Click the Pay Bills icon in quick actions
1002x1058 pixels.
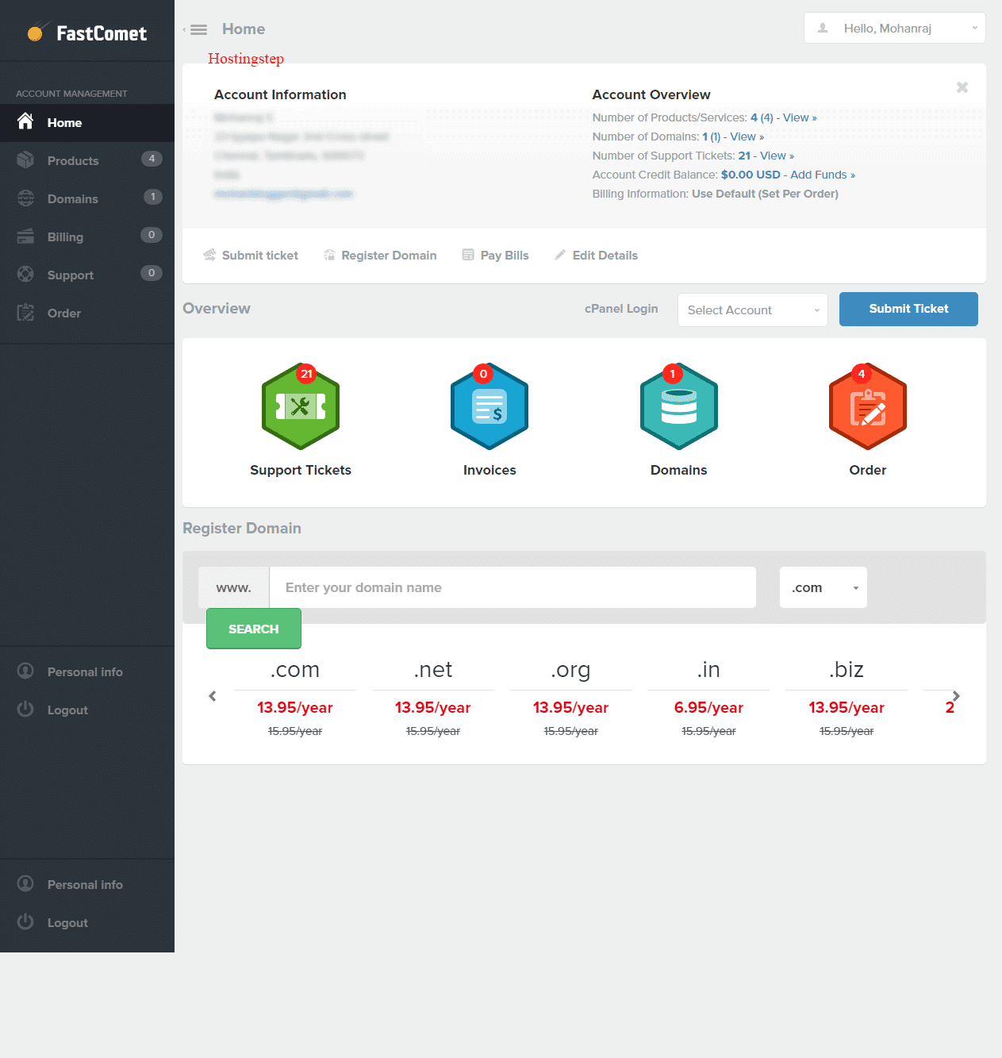(468, 255)
